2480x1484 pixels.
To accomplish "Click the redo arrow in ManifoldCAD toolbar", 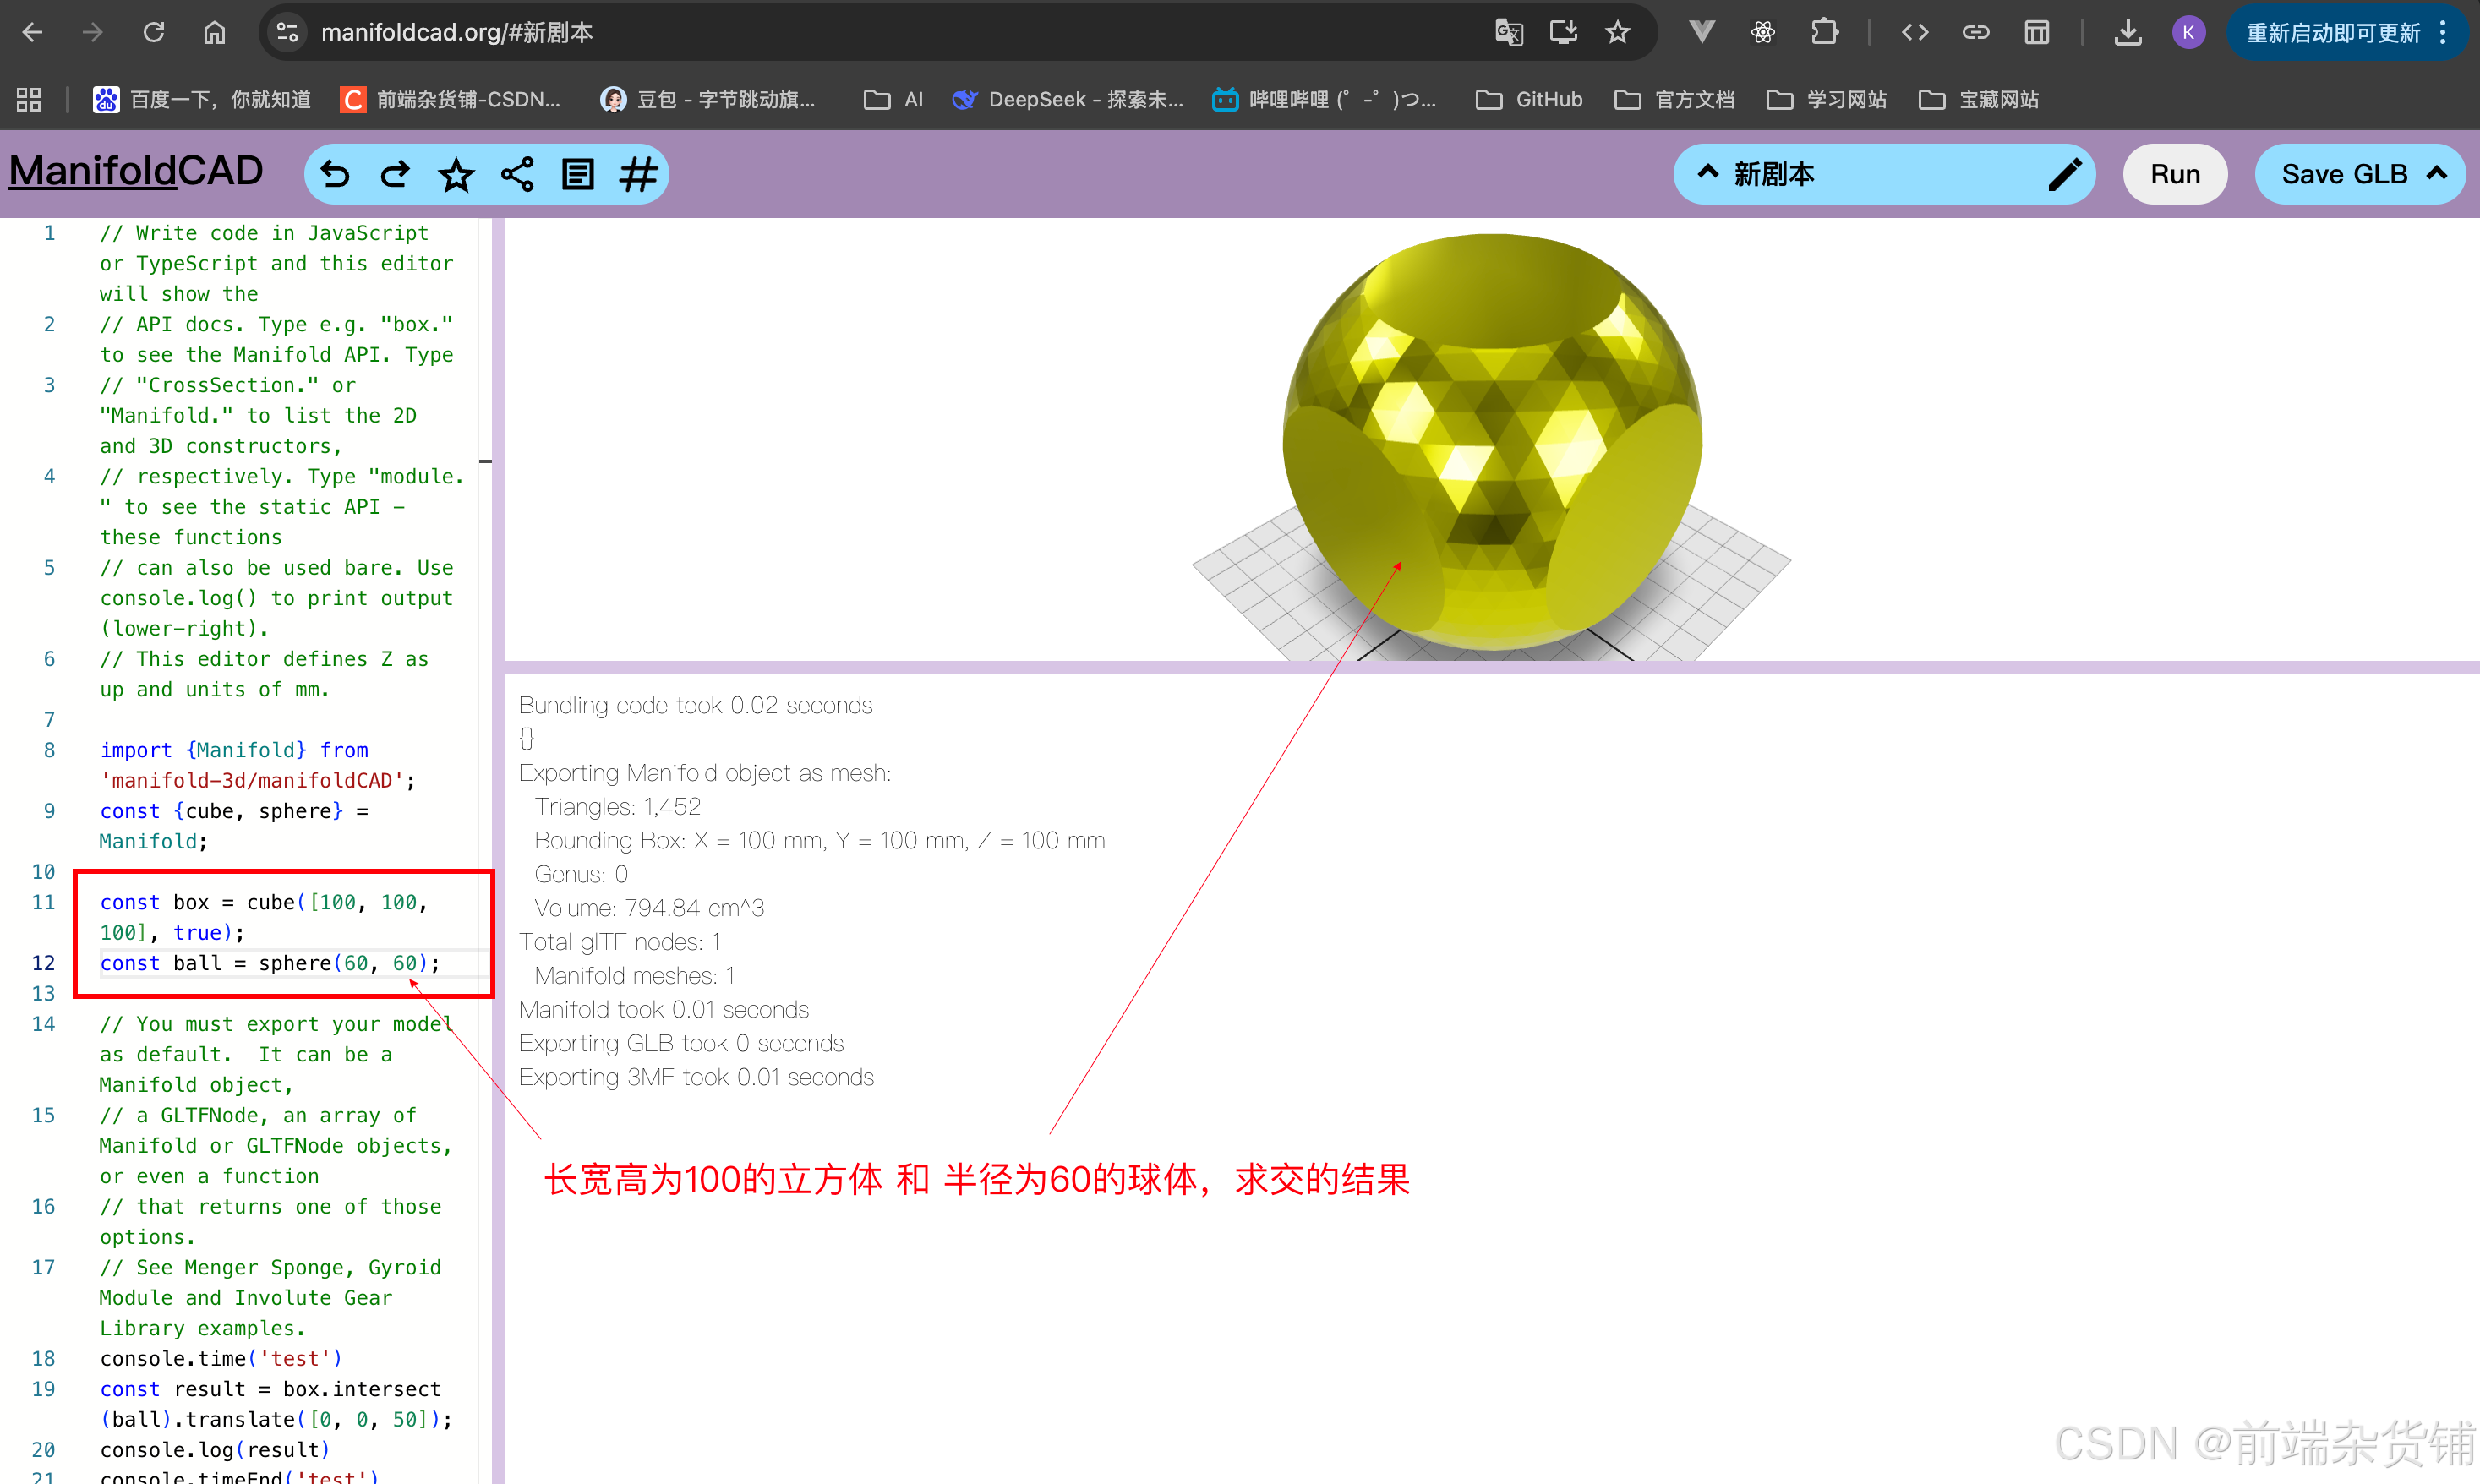I will tap(396, 175).
